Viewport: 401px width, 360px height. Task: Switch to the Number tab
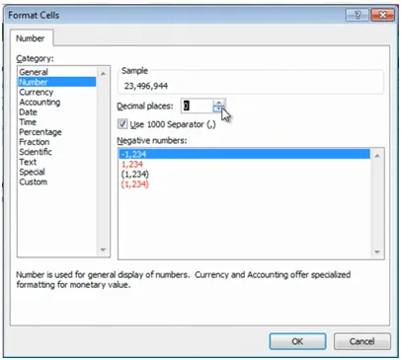click(31, 38)
